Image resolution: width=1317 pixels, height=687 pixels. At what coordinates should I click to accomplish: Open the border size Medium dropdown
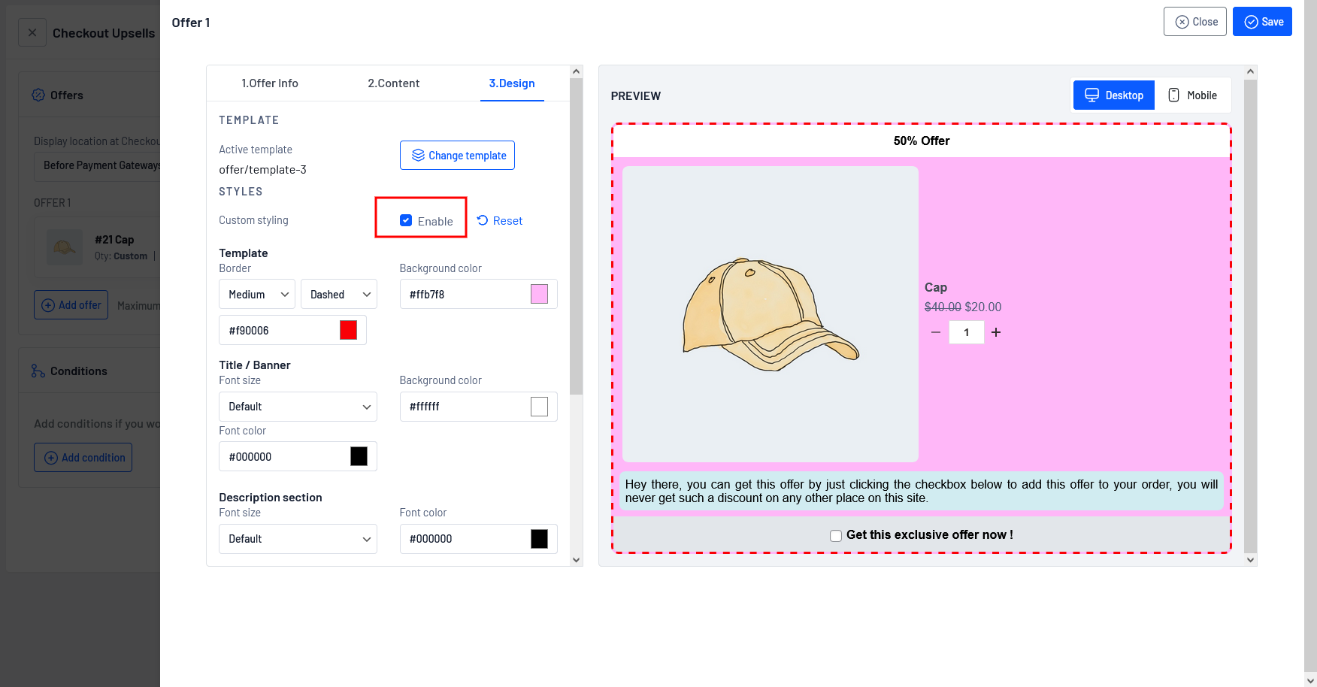(x=257, y=295)
